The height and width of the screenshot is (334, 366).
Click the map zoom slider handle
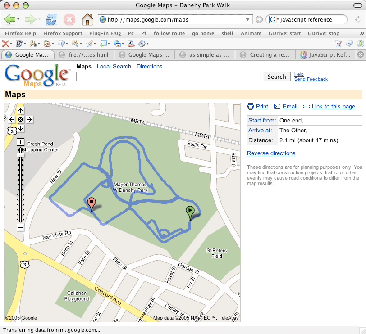[21, 155]
